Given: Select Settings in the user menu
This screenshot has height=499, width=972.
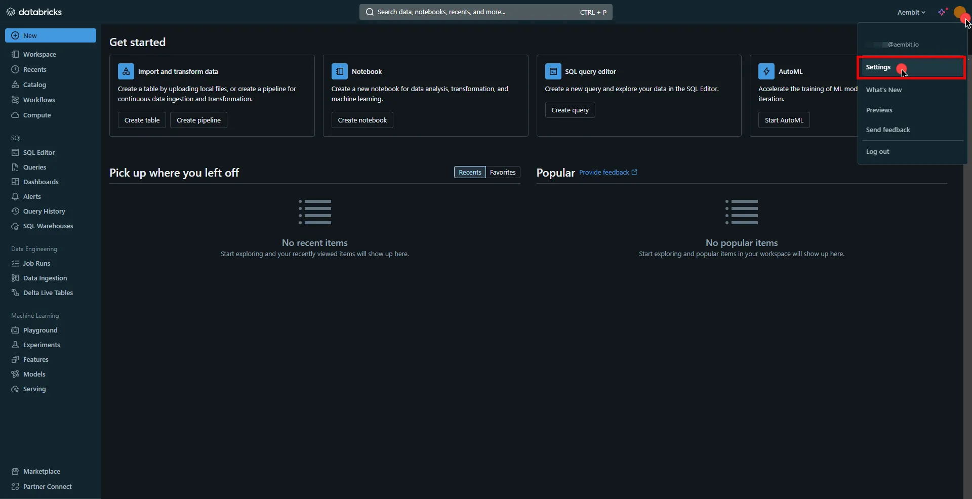Looking at the screenshot, I should click(x=878, y=67).
